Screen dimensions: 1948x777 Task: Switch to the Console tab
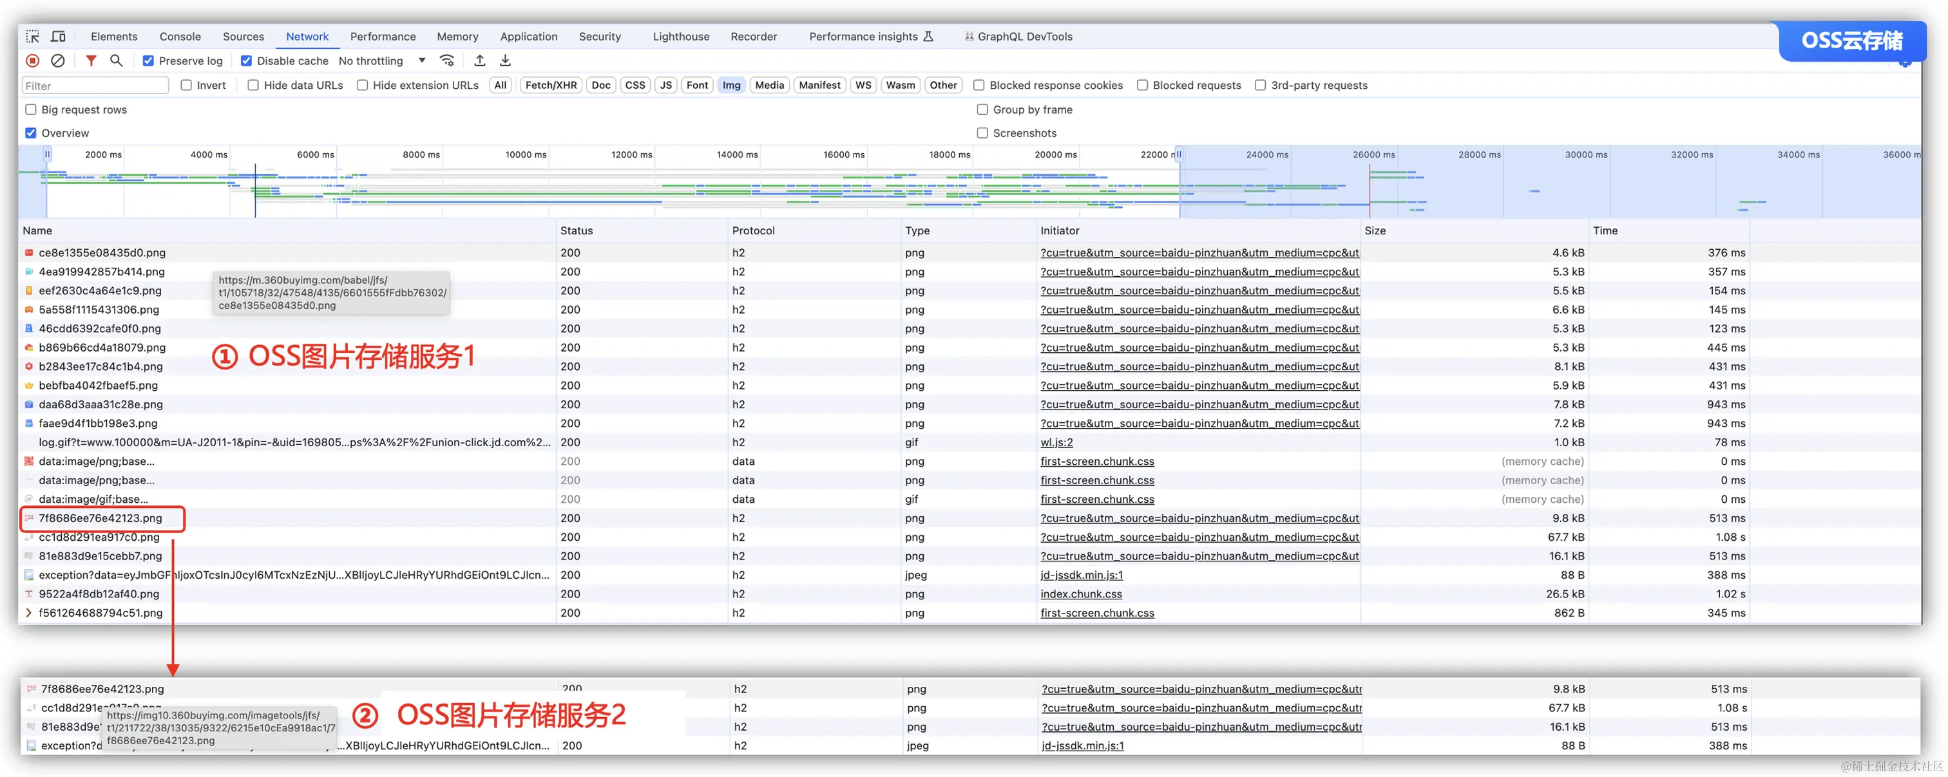180,36
